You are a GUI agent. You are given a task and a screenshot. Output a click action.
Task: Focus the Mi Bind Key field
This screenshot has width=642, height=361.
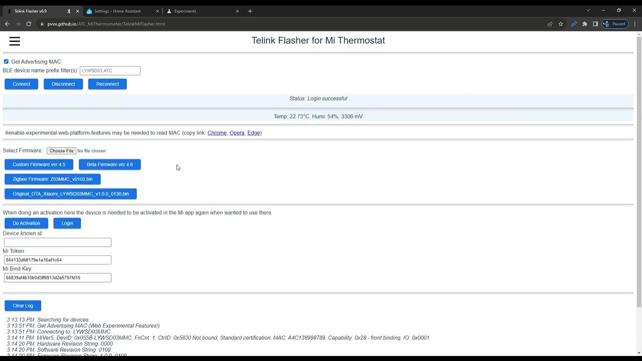coord(57,278)
